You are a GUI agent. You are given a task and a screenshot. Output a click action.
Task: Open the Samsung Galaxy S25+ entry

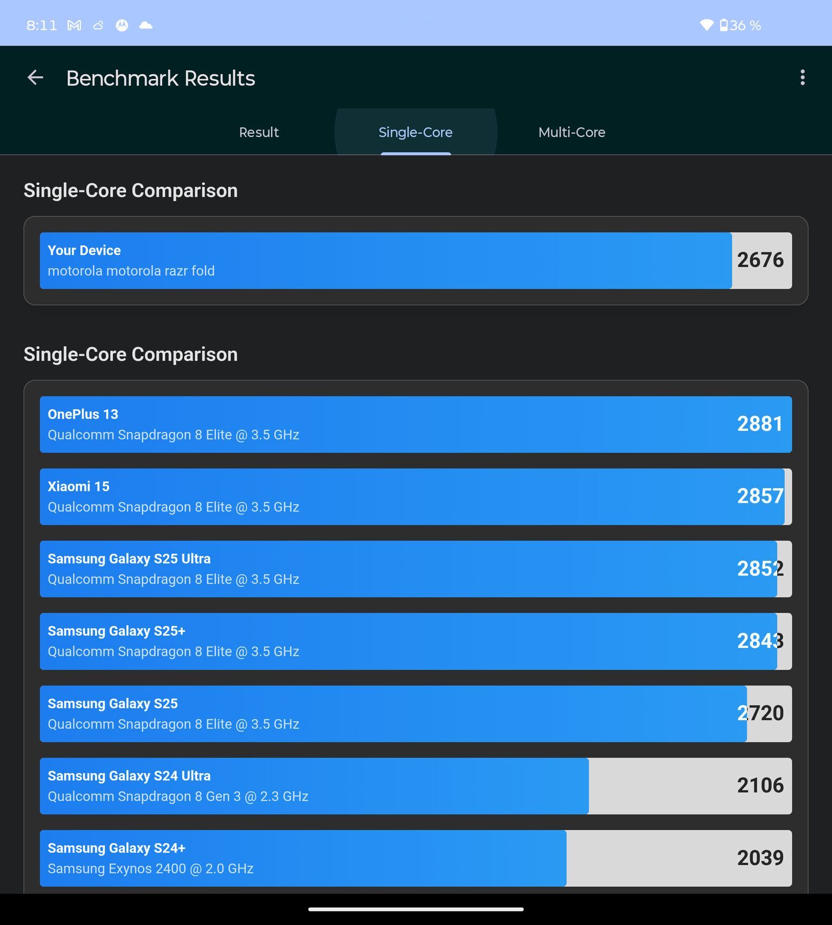416,641
